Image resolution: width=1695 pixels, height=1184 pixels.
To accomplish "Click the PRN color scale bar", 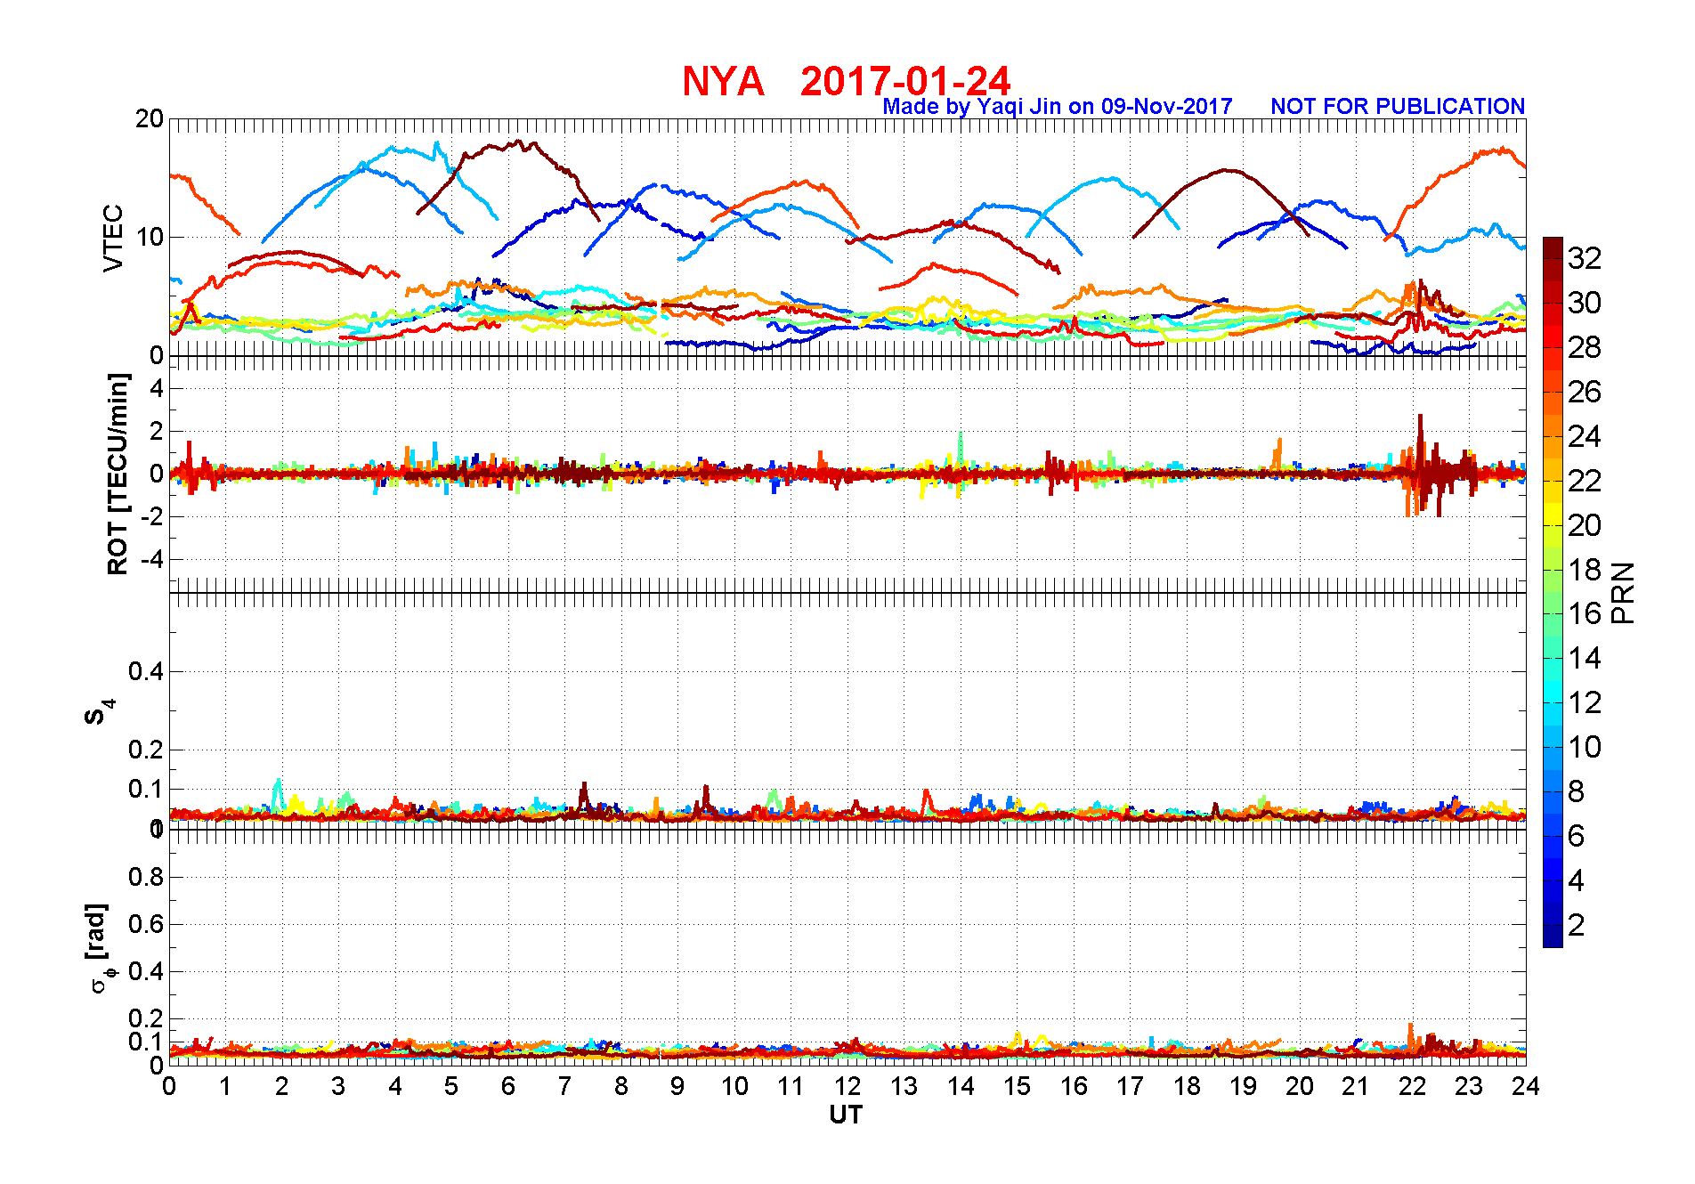I will coord(1553,592).
